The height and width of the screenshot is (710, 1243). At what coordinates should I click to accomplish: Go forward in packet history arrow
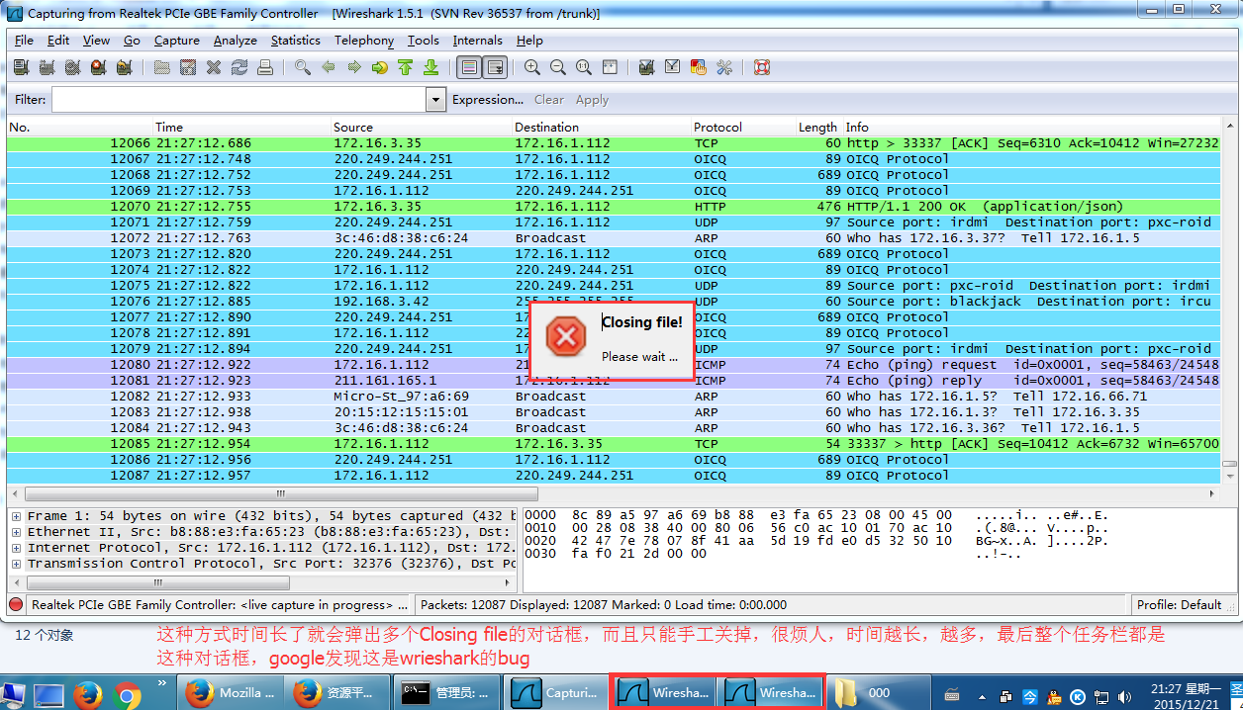click(354, 67)
